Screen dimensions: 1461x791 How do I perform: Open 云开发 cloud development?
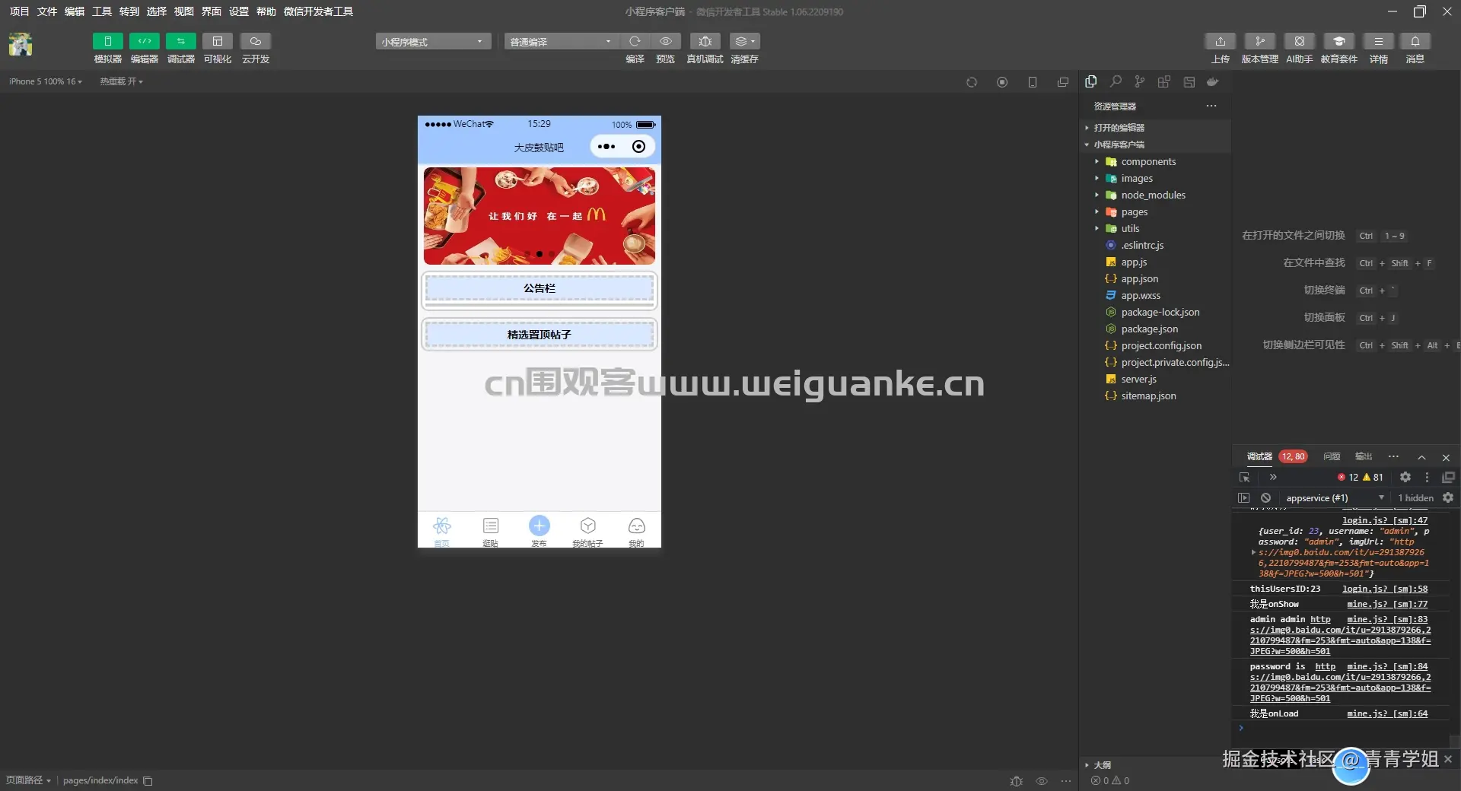256,41
